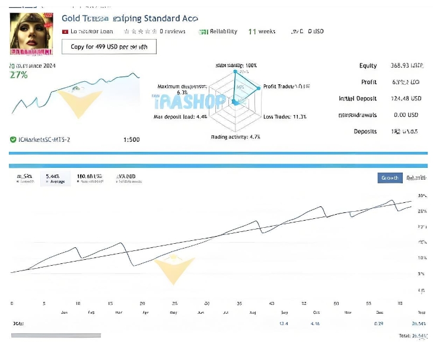Image resolution: width=433 pixels, height=347 pixels.
Task: Click the green shield icon beside ICMarketsSC
Action: coord(13,139)
